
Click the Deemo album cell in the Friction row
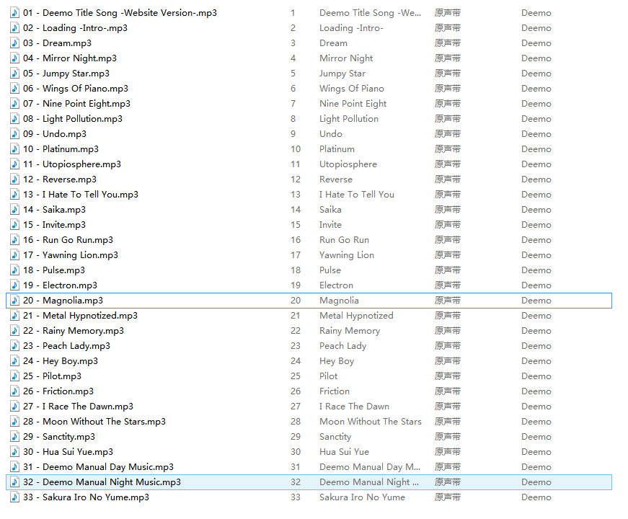point(536,391)
